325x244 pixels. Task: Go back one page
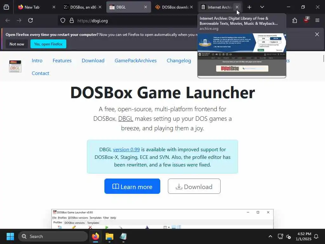pyautogui.click(x=8, y=20)
